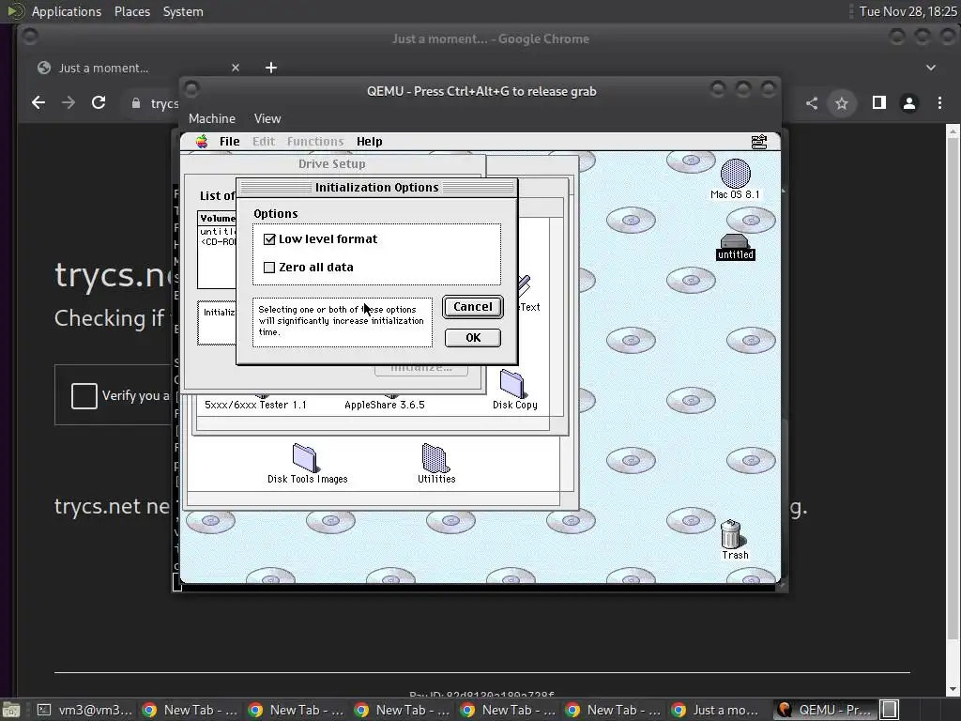Click the 'Just a moment...' Chrome tab
The image size is (961, 721).
138,68
